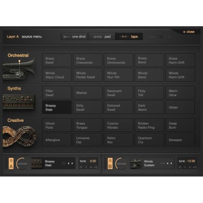203x203 pixels.
Task: Load the Warble synth source
Action: 88,93
